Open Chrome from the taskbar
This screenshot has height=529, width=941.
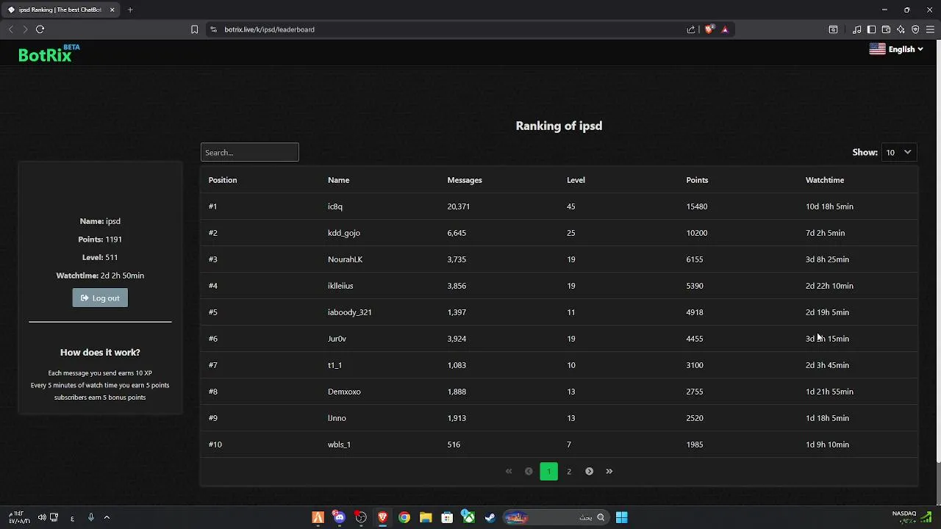(x=404, y=517)
